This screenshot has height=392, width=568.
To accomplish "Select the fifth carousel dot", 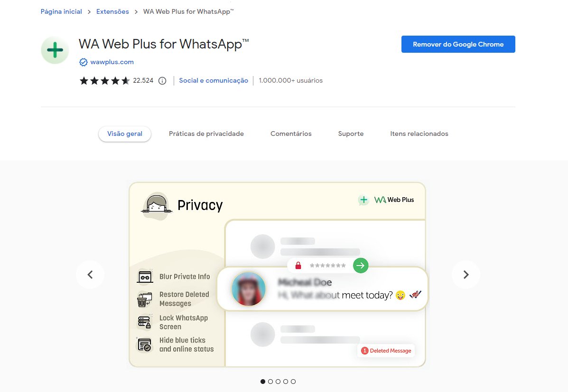I will (293, 382).
